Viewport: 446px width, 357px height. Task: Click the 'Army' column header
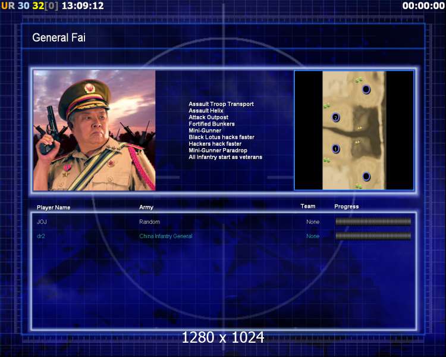click(x=146, y=207)
